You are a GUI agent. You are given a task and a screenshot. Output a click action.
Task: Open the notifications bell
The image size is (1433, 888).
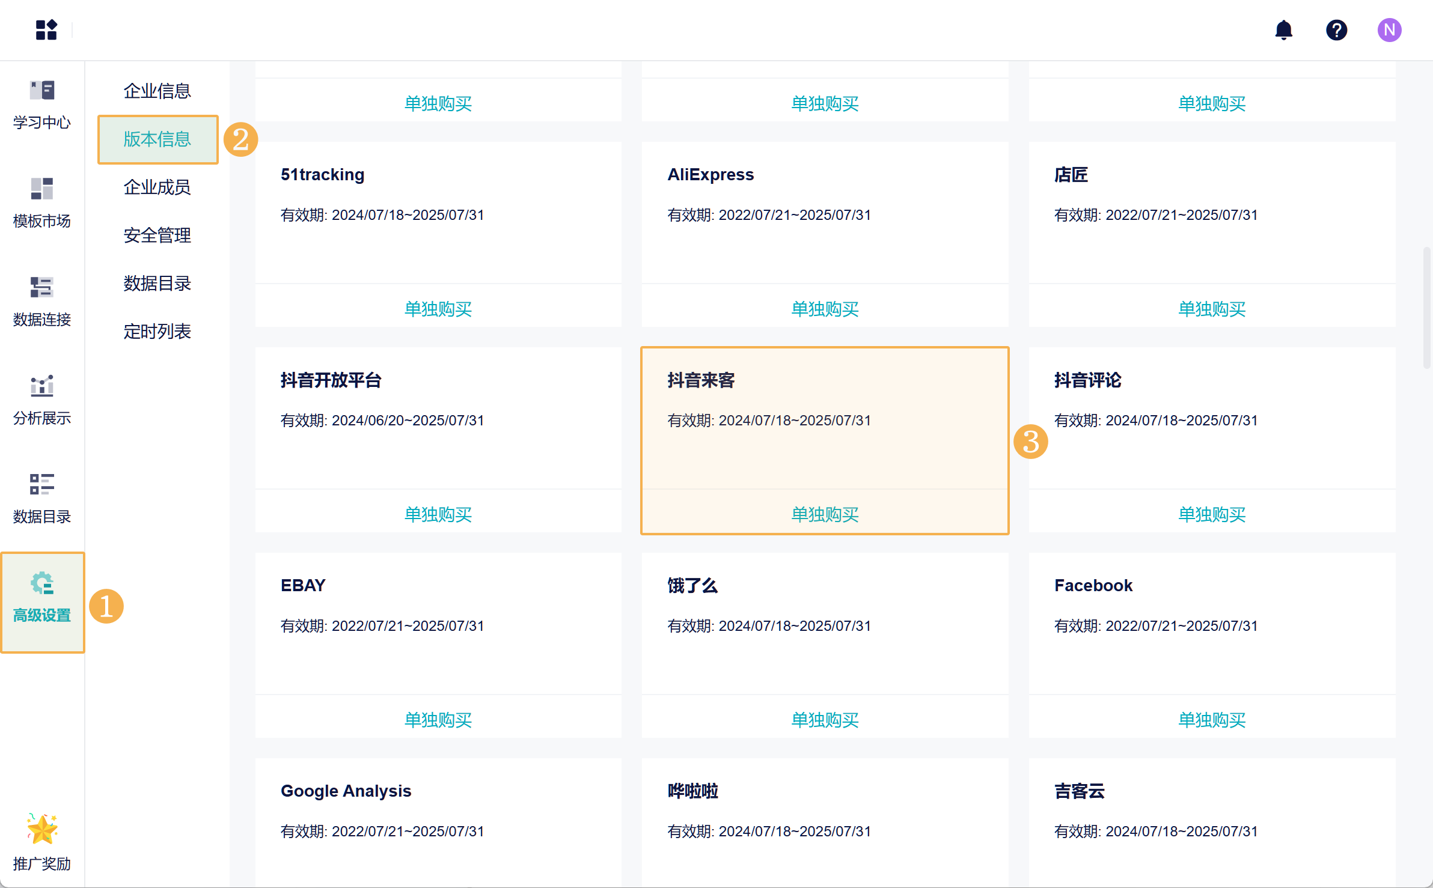1283,29
